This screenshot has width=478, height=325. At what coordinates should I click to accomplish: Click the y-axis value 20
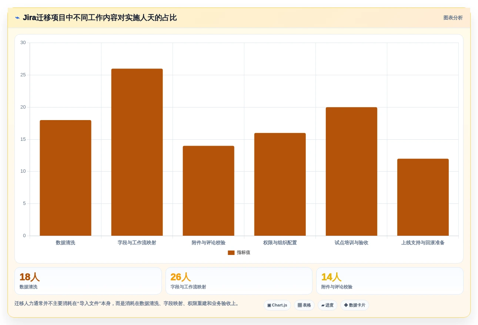23,107
